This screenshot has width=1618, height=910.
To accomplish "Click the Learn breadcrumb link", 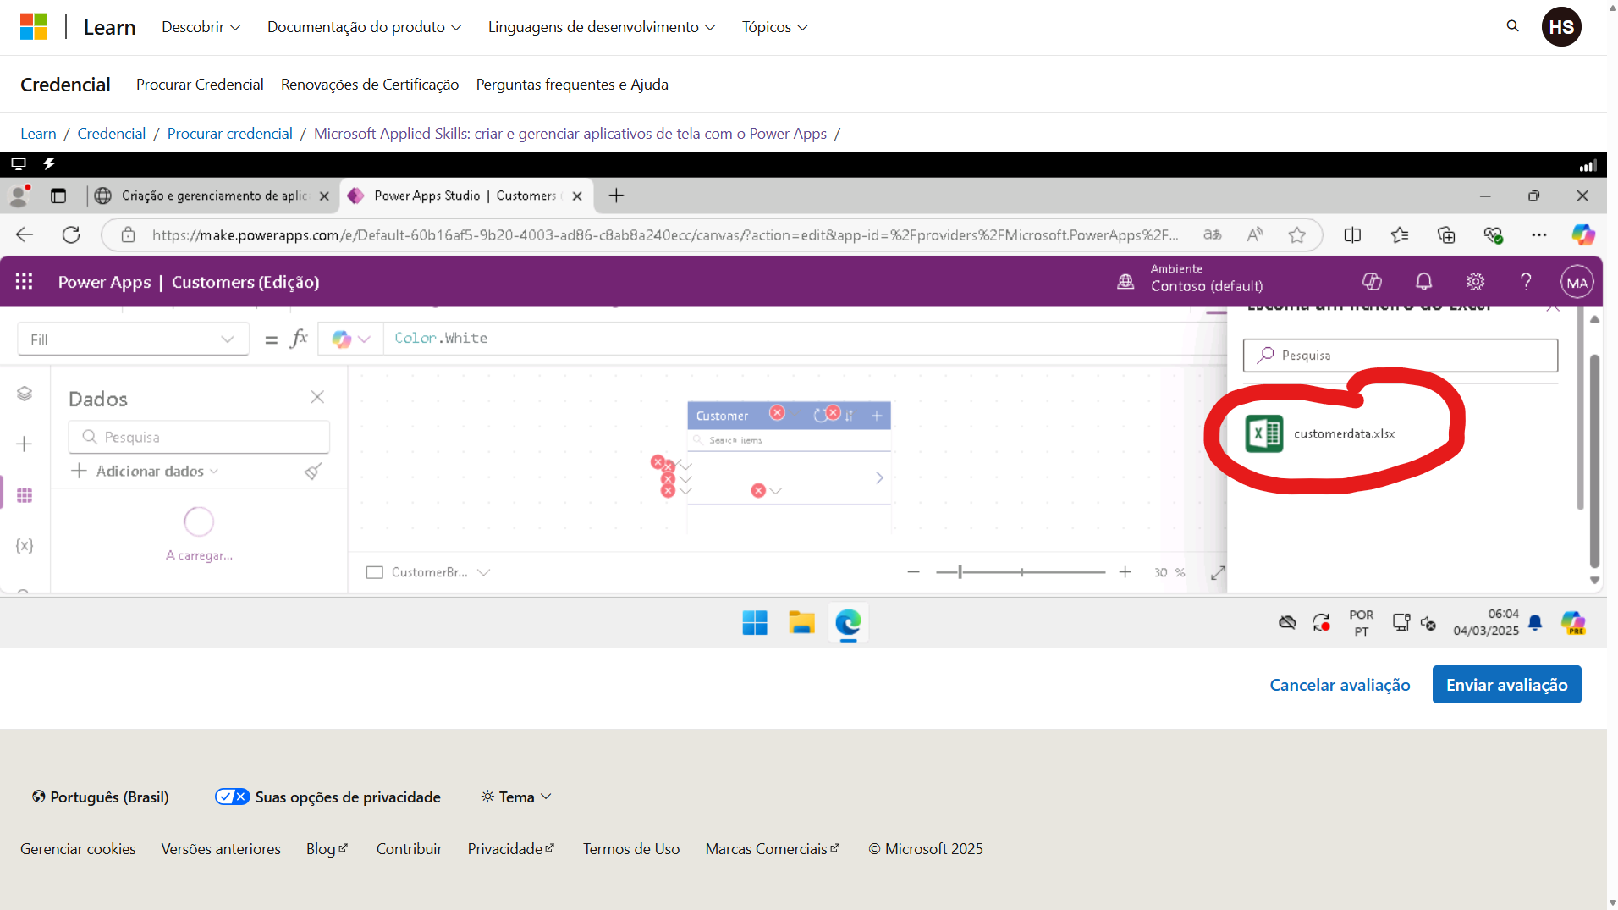I will tap(38, 134).
